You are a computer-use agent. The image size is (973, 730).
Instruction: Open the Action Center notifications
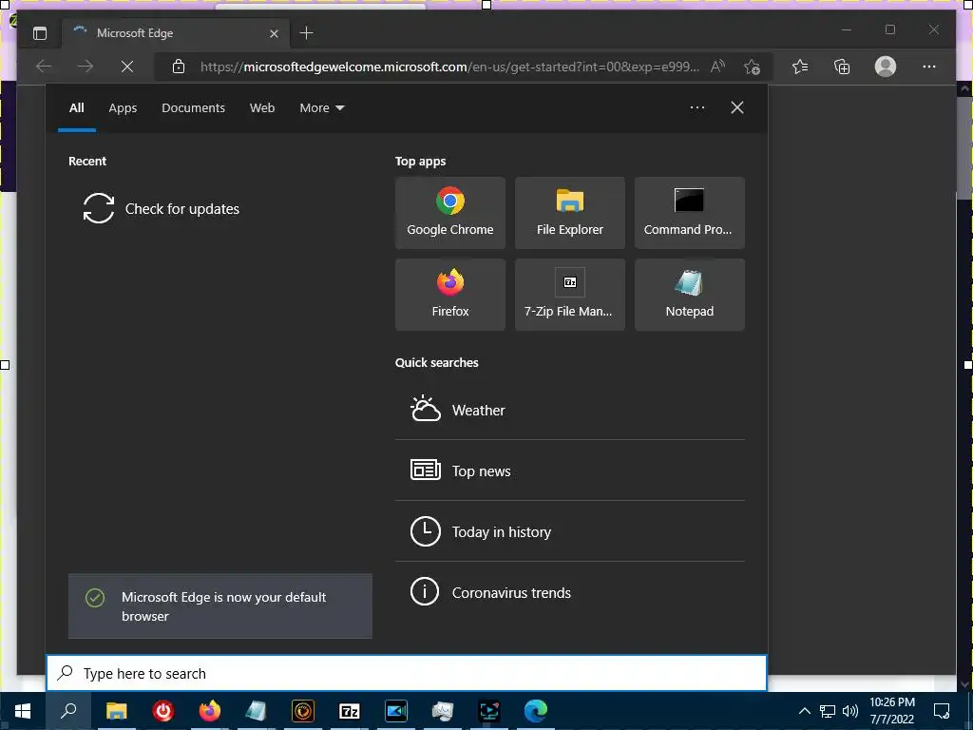(942, 711)
